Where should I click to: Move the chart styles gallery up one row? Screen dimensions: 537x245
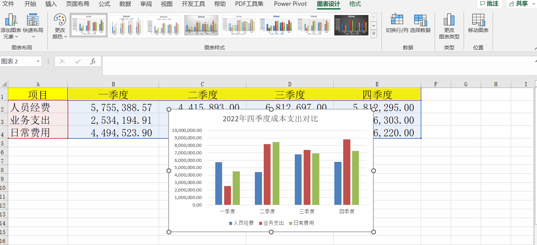374,17
